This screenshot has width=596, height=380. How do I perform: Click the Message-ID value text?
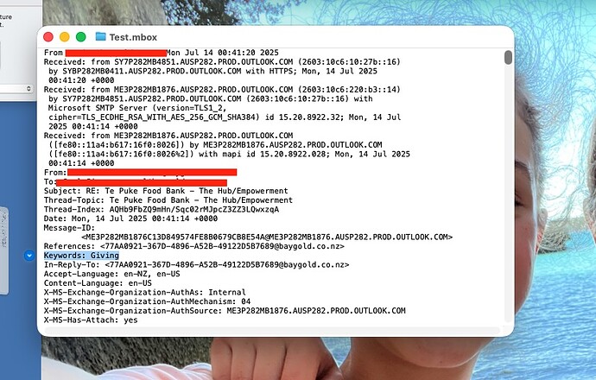pos(267,237)
